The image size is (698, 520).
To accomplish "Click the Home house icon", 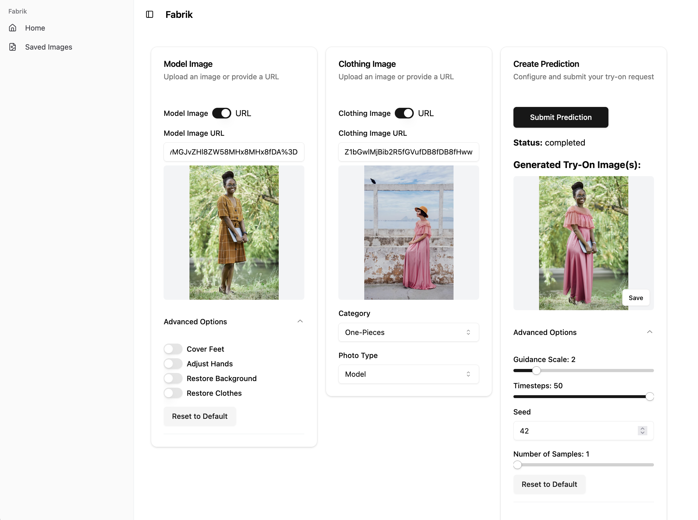I will (x=13, y=28).
